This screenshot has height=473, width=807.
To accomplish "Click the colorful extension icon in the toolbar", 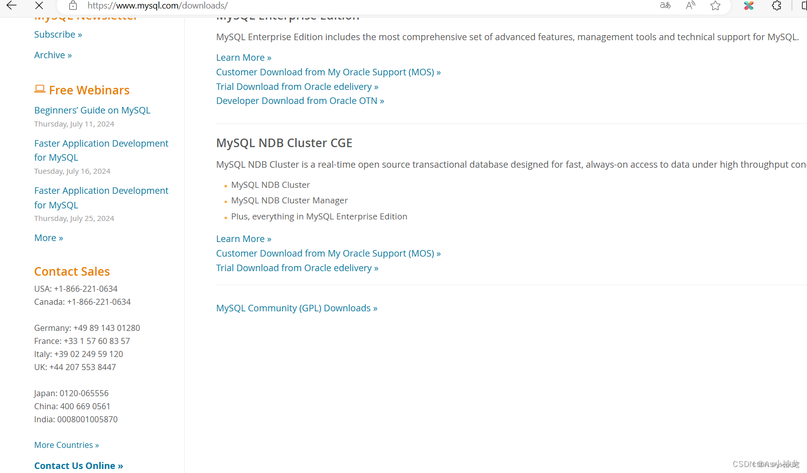I will [749, 6].
